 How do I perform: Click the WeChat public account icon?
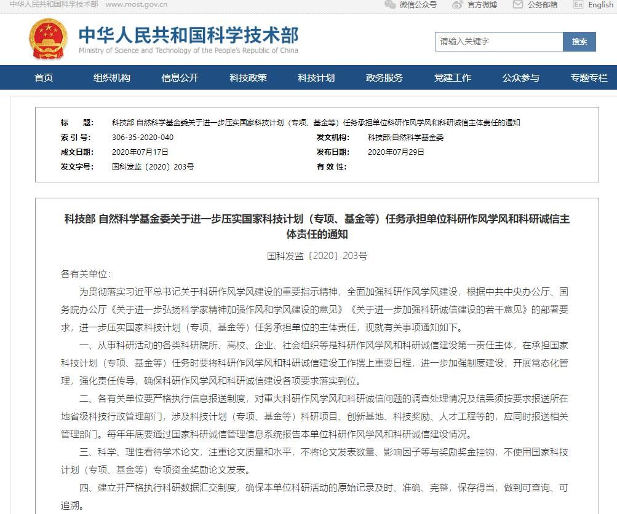click(390, 5)
